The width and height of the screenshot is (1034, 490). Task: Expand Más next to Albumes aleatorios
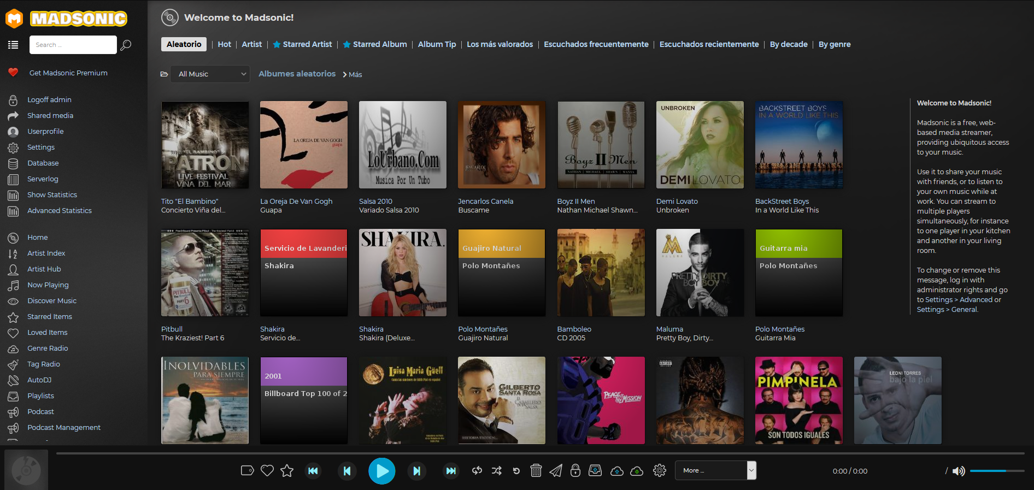[x=352, y=75]
